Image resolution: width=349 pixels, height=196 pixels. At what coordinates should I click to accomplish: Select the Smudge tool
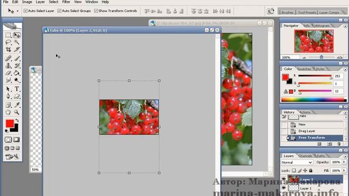coord(8,80)
